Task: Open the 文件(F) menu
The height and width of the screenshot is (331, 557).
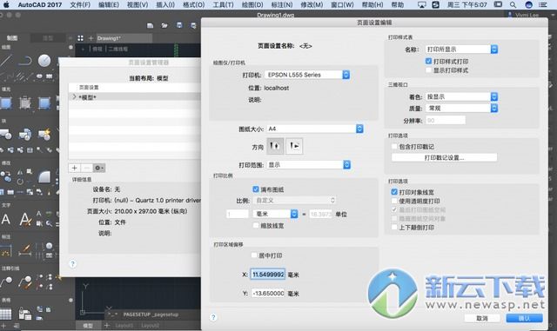Action: [80, 4]
